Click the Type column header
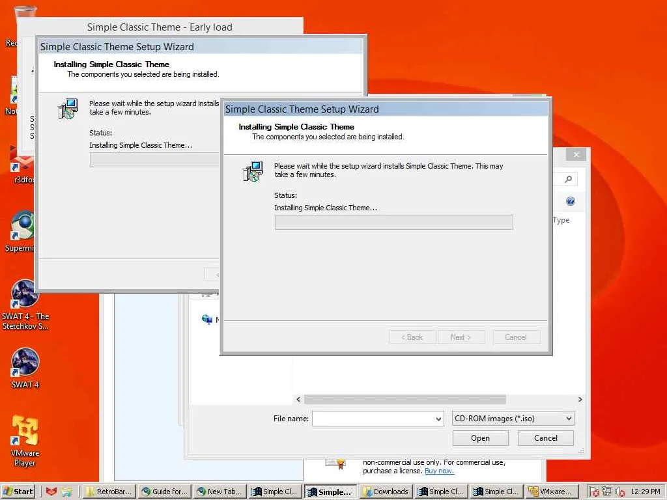The image size is (667, 500). [x=561, y=220]
